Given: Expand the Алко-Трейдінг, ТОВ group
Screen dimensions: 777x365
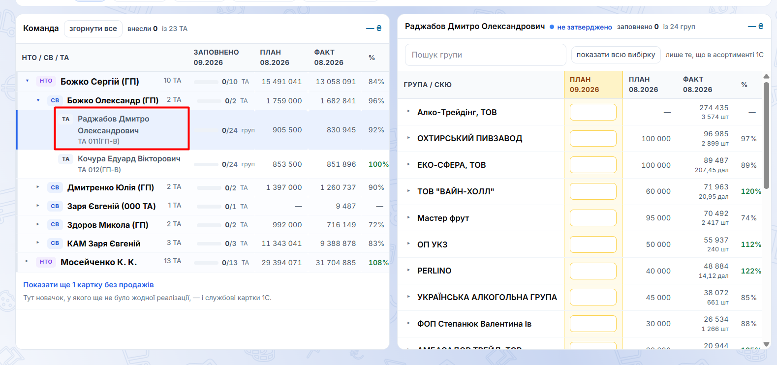Looking at the screenshot, I should (x=408, y=112).
